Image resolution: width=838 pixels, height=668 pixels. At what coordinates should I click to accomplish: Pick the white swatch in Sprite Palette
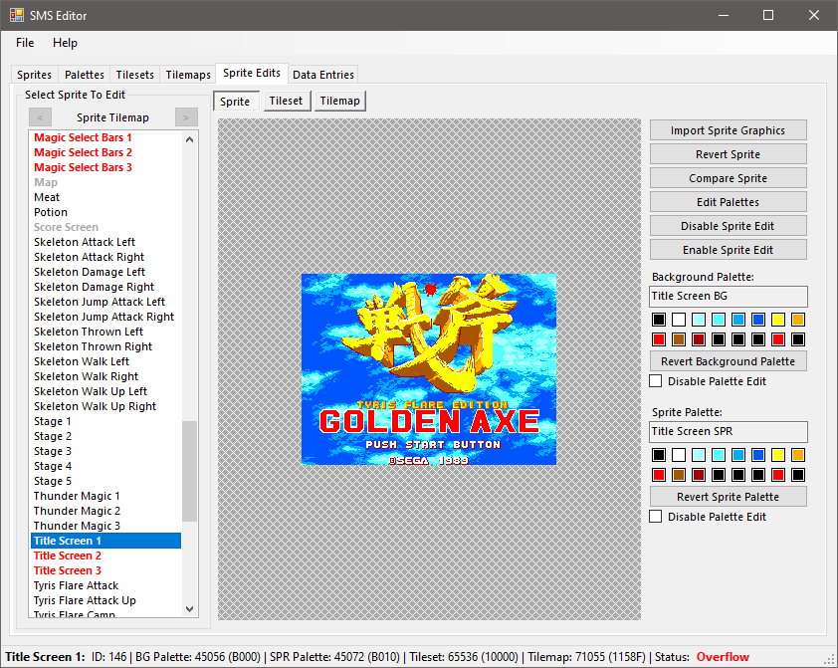(x=679, y=455)
